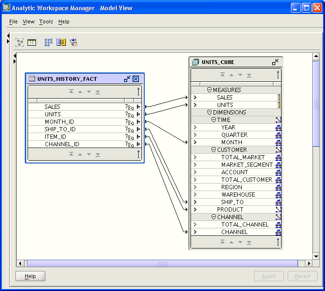Select the REGION level row
Viewport: 325px width, 291px height.
[x=236, y=187]
